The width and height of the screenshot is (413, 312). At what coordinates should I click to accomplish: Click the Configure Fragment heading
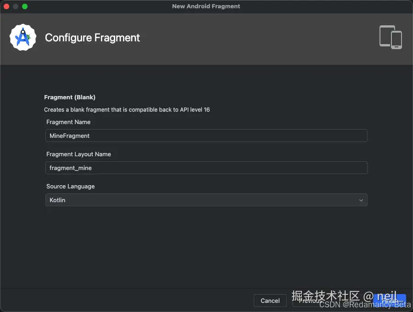(x=92, y=38)
